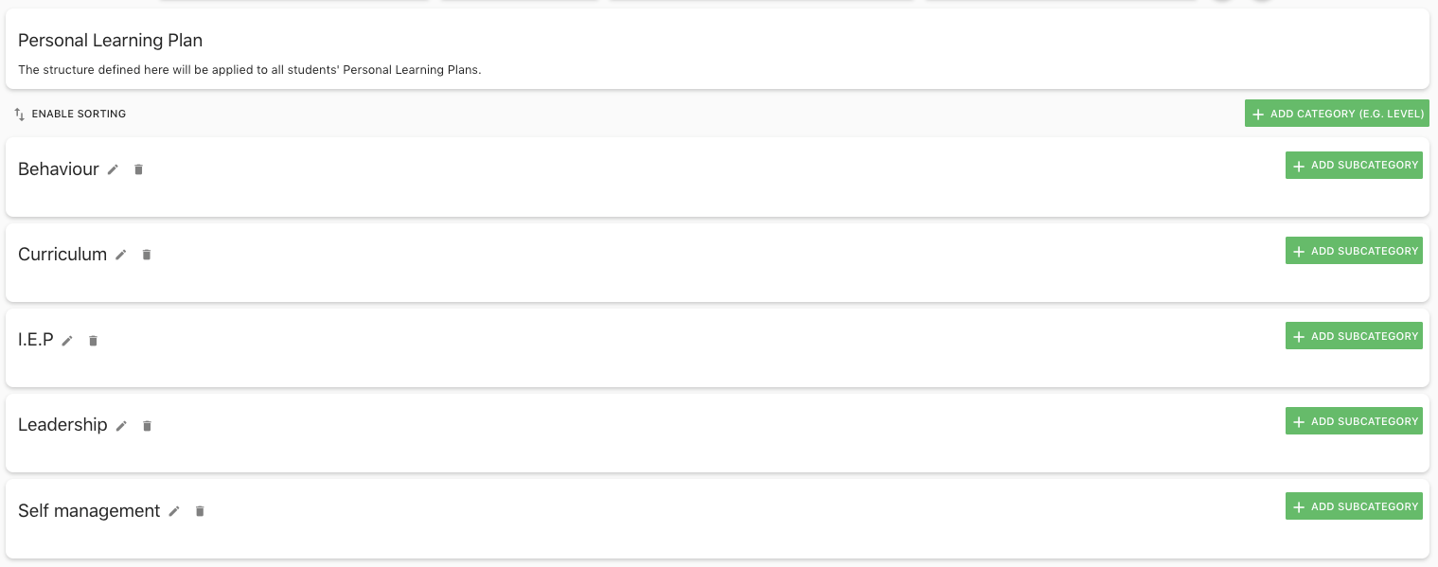The width and height of the screenshot is (1438, 567).
Task: Select the Leadership category title text
Action: [62, 425]
